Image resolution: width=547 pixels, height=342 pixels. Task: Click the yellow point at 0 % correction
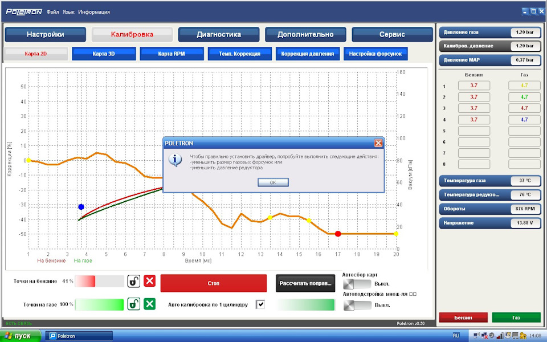point(28,161)
